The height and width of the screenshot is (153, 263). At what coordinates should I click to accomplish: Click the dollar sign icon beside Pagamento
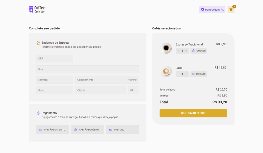pos(38,113)
